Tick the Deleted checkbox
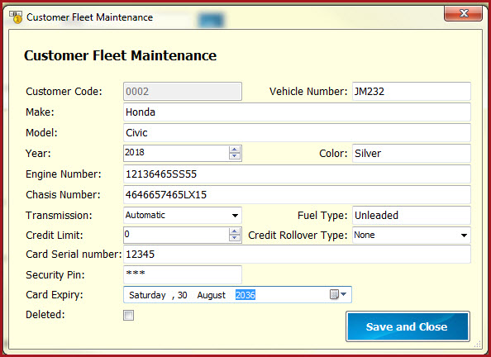The height and width of the screenshot is (357, 491). pyautogui.click(x=128, y=315)
